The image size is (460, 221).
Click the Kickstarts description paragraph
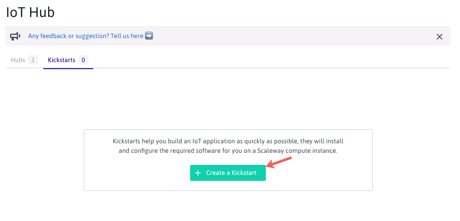[228, 146]
